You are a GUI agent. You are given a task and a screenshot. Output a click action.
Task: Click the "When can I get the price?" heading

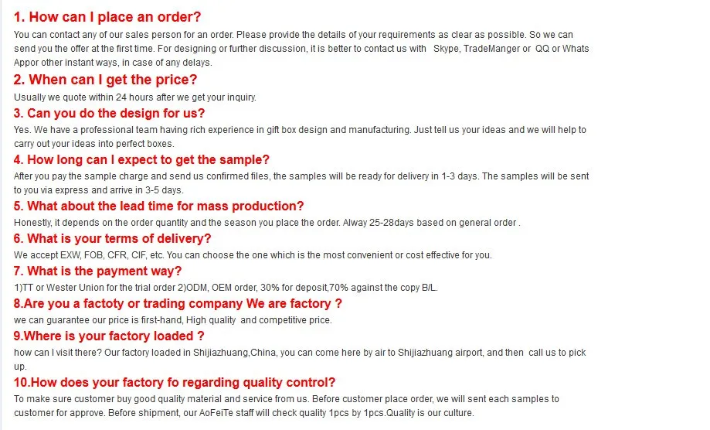pos(106,80)
